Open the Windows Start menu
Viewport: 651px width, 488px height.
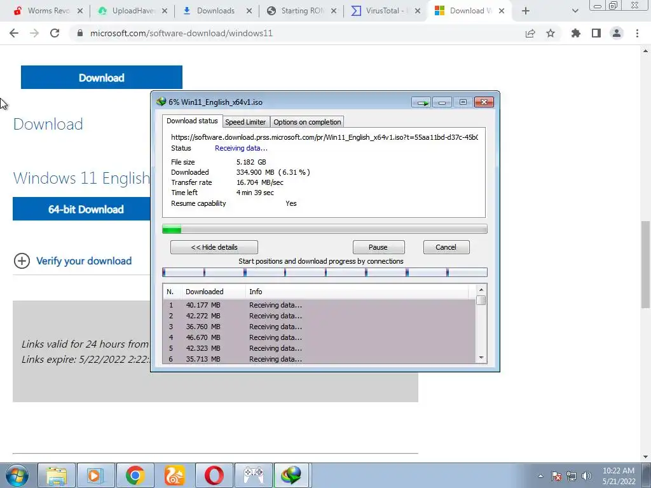tap(17, 475)
